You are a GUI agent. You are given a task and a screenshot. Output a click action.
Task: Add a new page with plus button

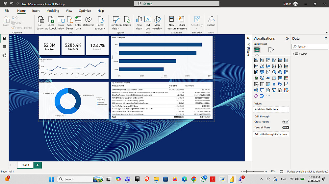coord(38,165)
